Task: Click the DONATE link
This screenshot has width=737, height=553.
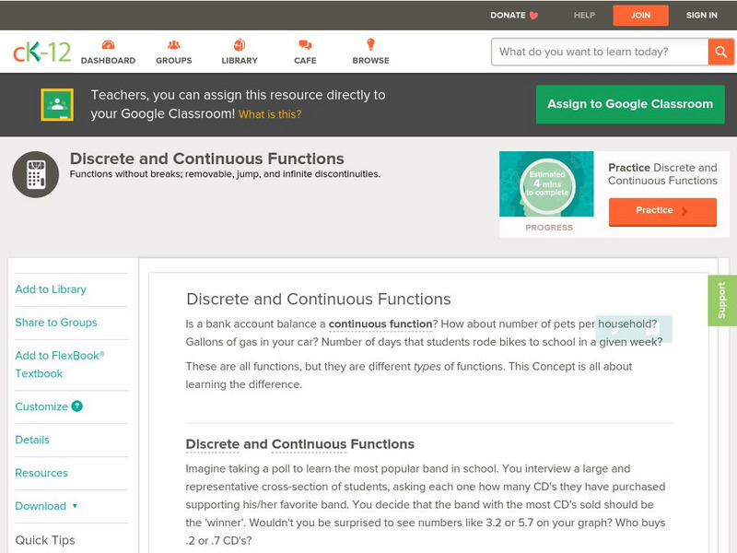Action: 508,15
